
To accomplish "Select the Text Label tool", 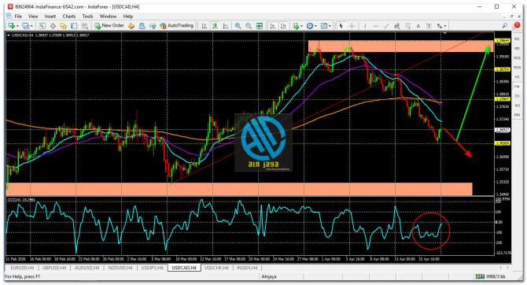I will click(x=429, y=26).
